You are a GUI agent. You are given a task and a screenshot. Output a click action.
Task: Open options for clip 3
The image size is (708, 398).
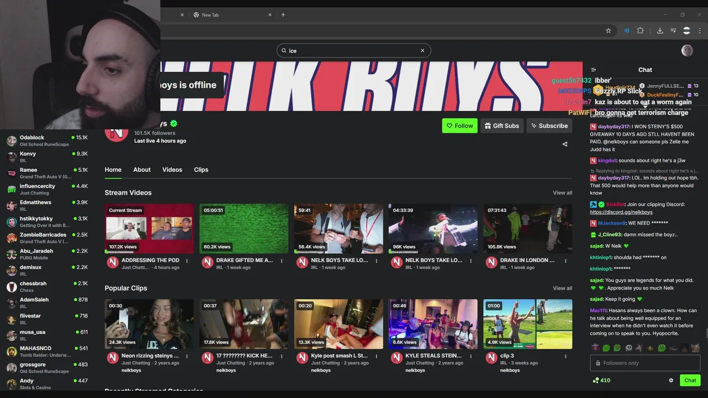(565, 357)
